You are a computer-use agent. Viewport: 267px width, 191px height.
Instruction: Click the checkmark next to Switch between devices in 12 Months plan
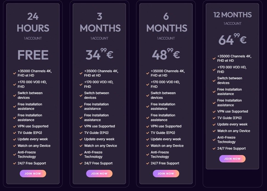click(x=214, y=80)
